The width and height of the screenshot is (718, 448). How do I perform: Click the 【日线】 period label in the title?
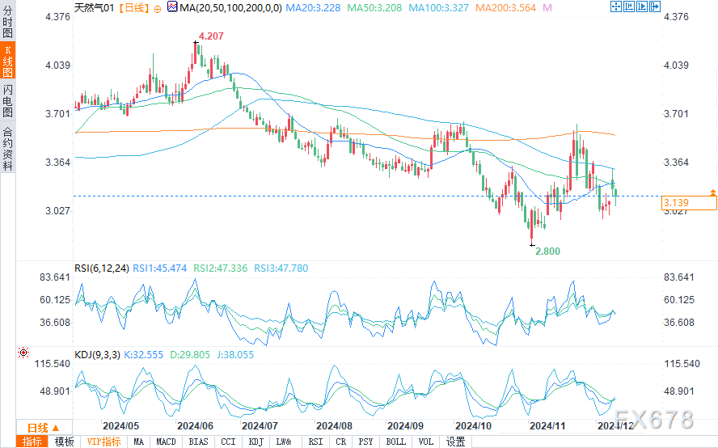pos(133,8)
